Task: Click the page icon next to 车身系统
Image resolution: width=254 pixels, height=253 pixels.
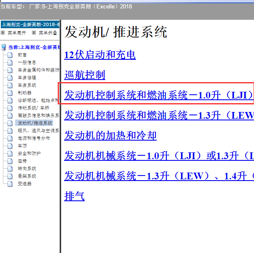Action: [x=10, y=85]
